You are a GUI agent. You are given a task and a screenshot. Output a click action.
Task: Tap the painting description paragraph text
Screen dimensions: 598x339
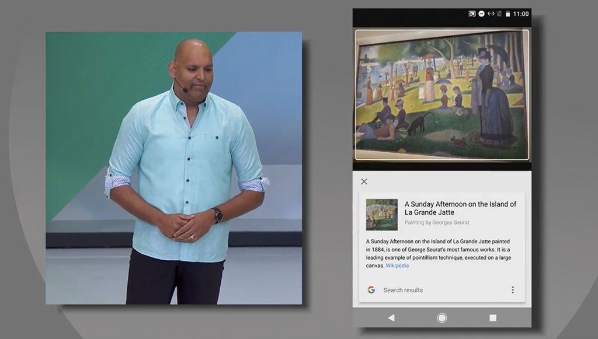point(439,254)
